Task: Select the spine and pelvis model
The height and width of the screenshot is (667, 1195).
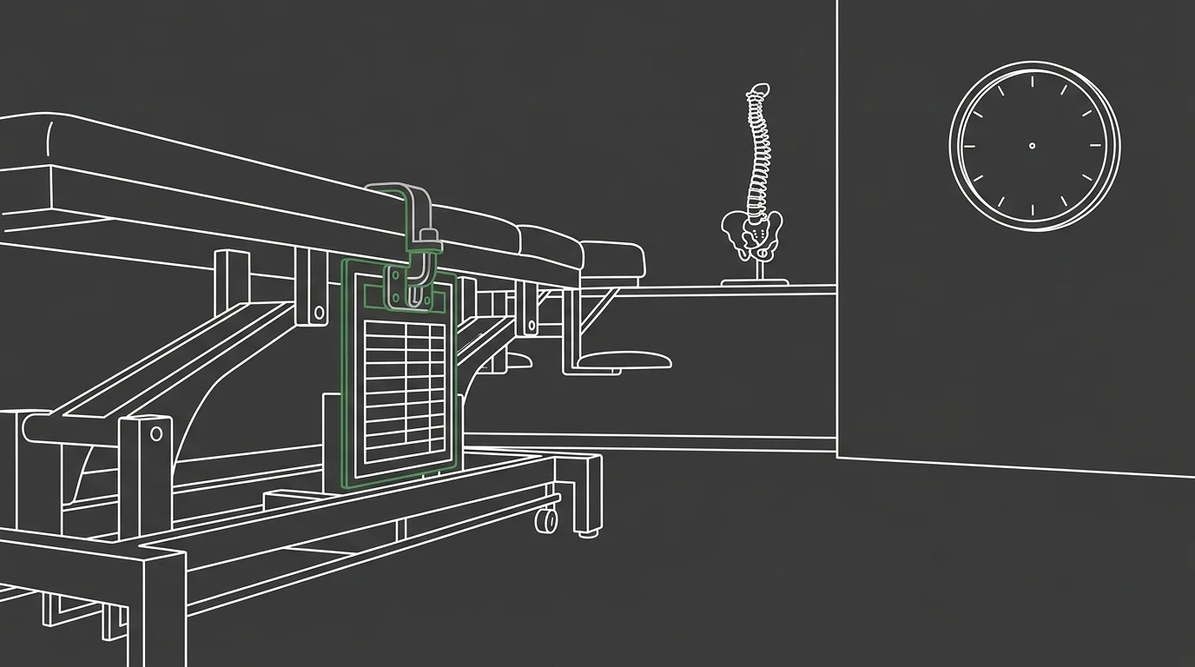Action: [x=755, y=184]
